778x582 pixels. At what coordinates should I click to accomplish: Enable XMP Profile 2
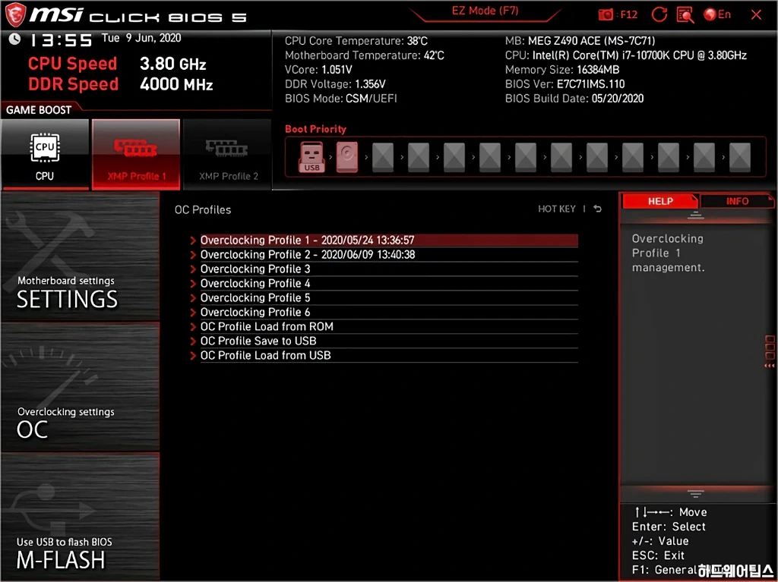[x=228, y=154]
